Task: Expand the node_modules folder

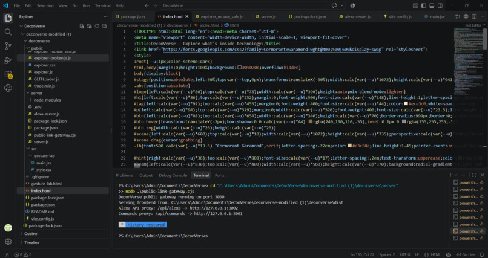Action: [30, 100]
